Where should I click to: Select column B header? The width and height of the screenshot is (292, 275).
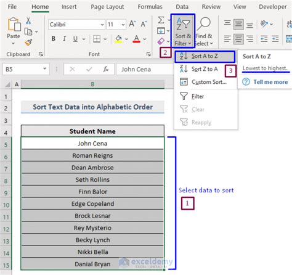point(92,84)
